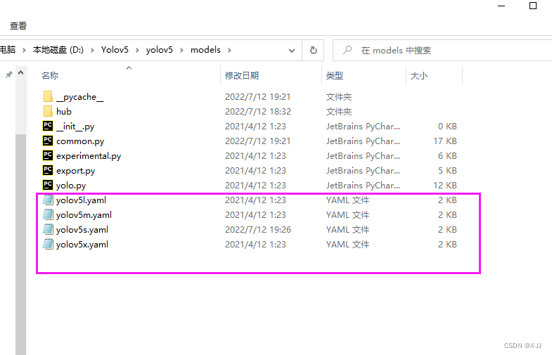Screen dimensions: 552x355
Task: Click the PyCharm icon of export.py
Action: 48,170
